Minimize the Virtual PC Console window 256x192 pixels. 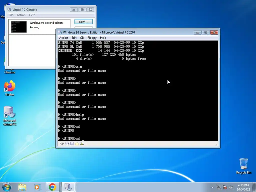74,10
